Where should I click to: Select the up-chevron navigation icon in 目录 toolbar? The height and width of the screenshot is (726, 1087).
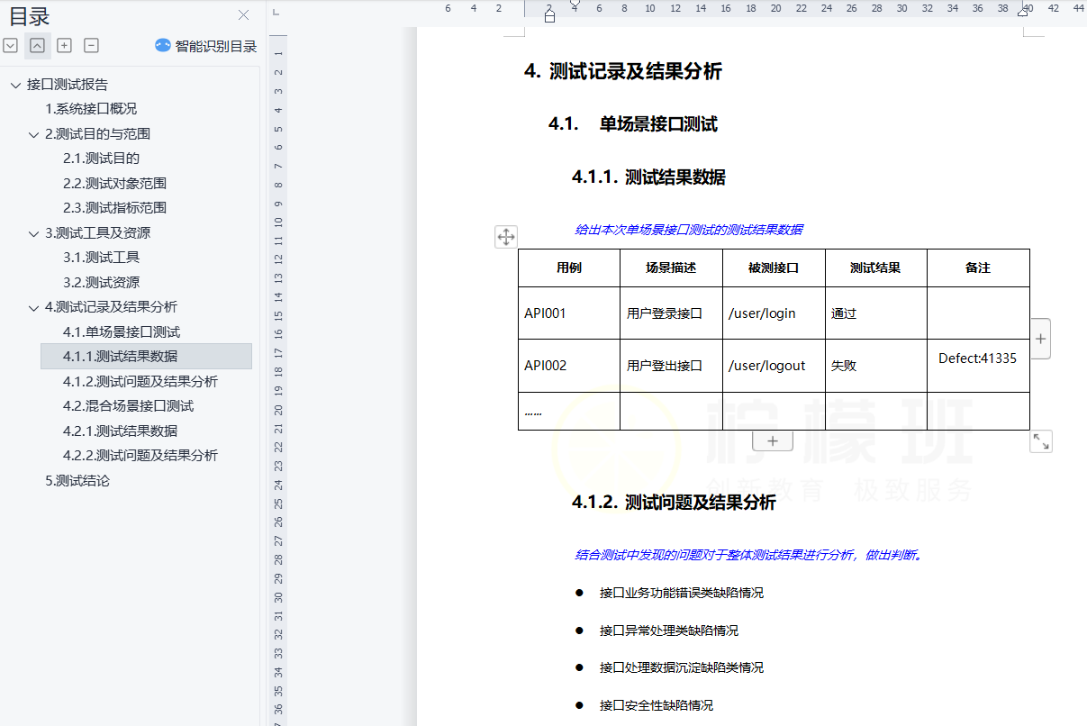click(37, 45)
